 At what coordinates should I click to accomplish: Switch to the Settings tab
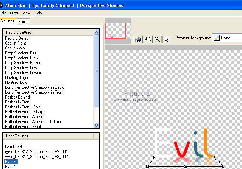click(x=7, y=21)
